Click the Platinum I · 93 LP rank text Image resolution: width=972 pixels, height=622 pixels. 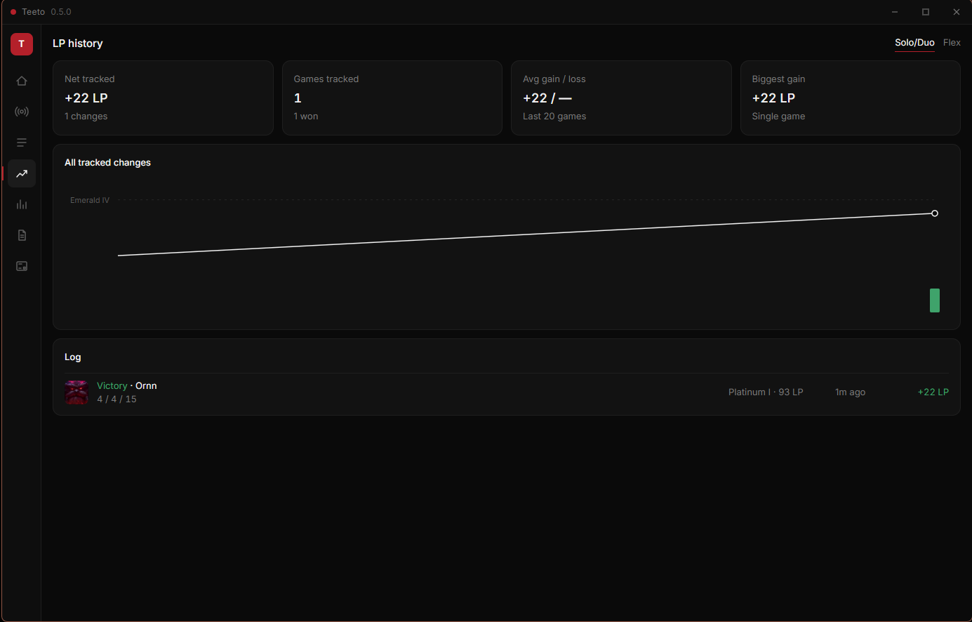766,392
